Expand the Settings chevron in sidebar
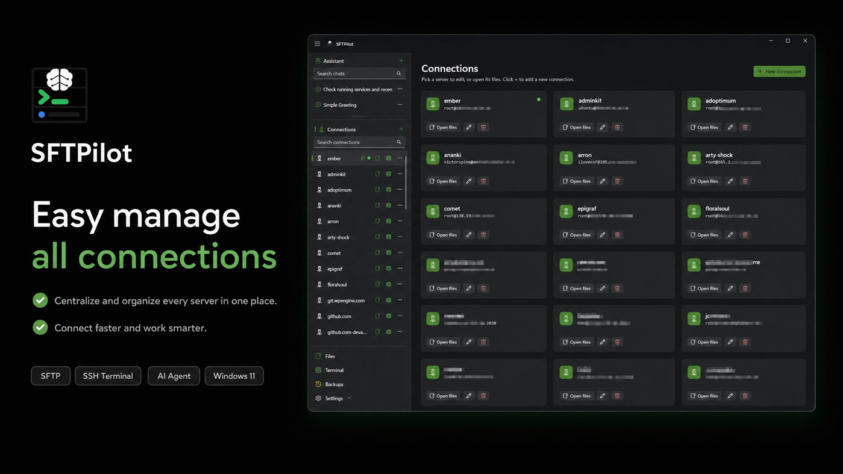This screenshot has width=843, height=474. [x=349, y=398]
